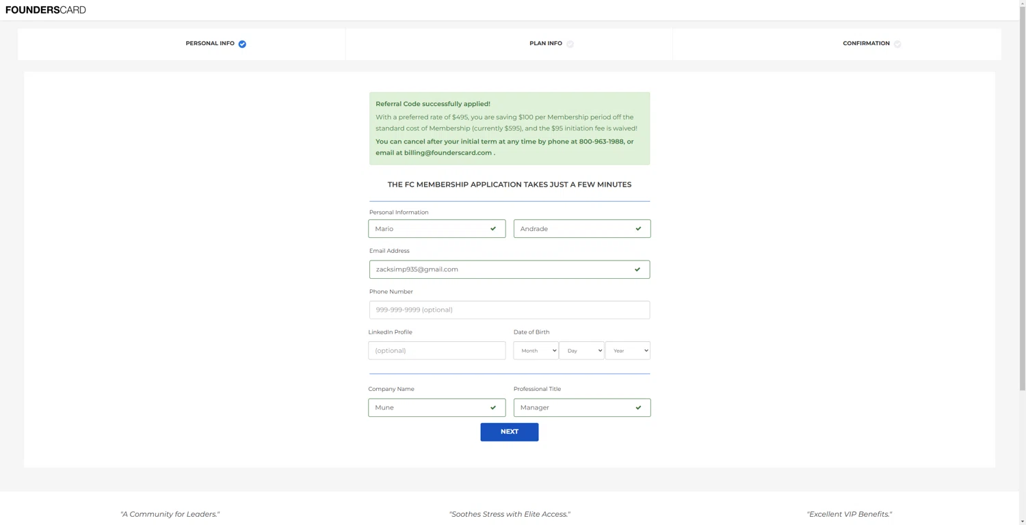The height and width of the screenshot is (525, 1026).
Task: Open the Plan Info step tab
Action: (x=509, y=44)
